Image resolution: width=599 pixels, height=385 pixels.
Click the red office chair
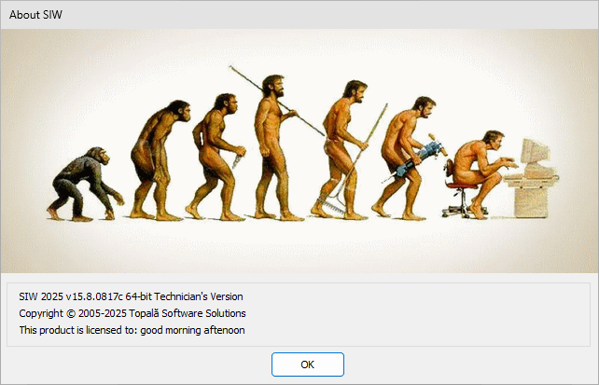(x=462, y=191)
